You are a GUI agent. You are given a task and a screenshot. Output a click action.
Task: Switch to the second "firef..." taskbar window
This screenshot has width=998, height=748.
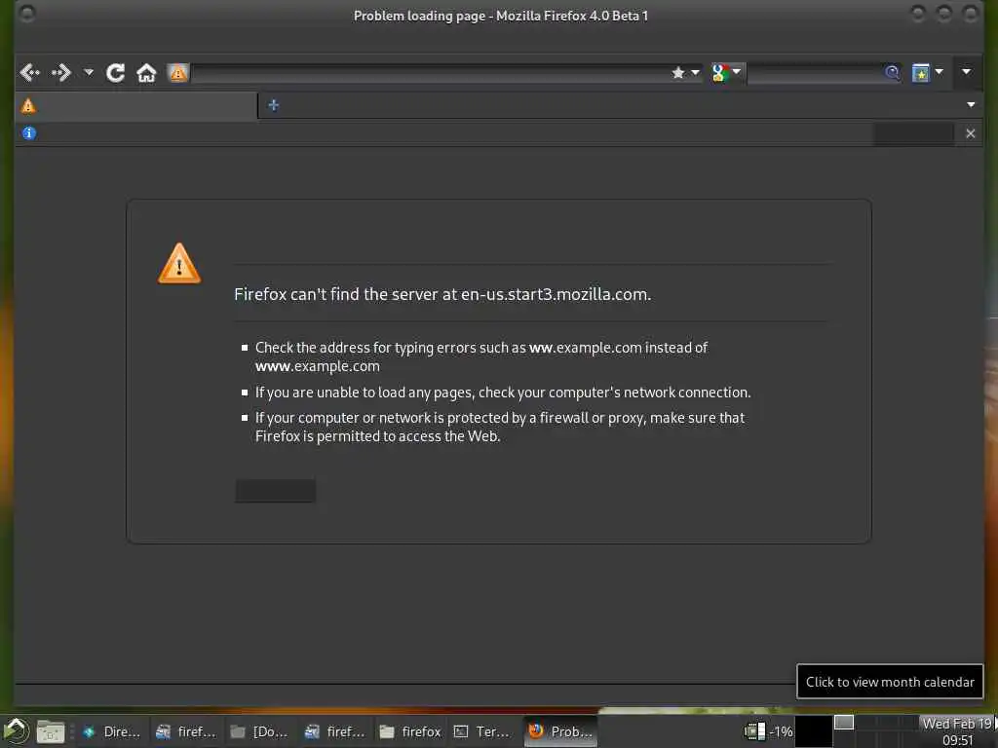[335, 732]
